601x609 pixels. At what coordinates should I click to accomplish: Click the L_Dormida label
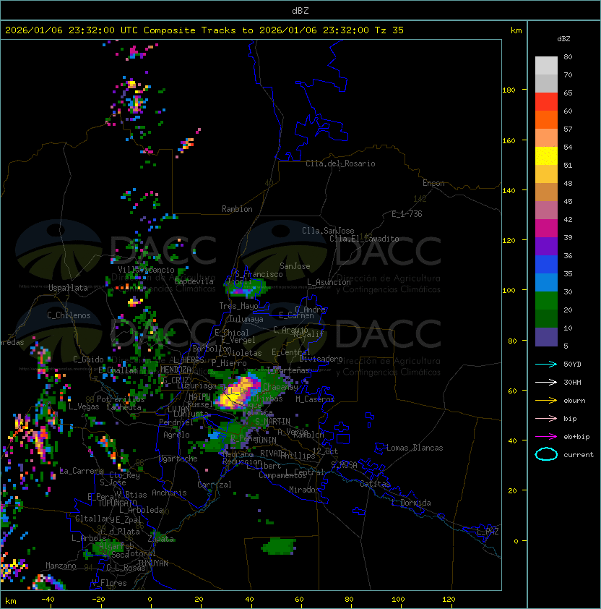411,503
